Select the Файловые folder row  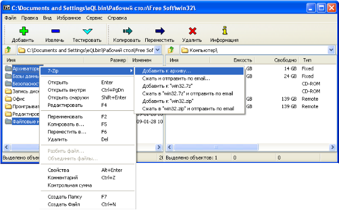[22, 122]
